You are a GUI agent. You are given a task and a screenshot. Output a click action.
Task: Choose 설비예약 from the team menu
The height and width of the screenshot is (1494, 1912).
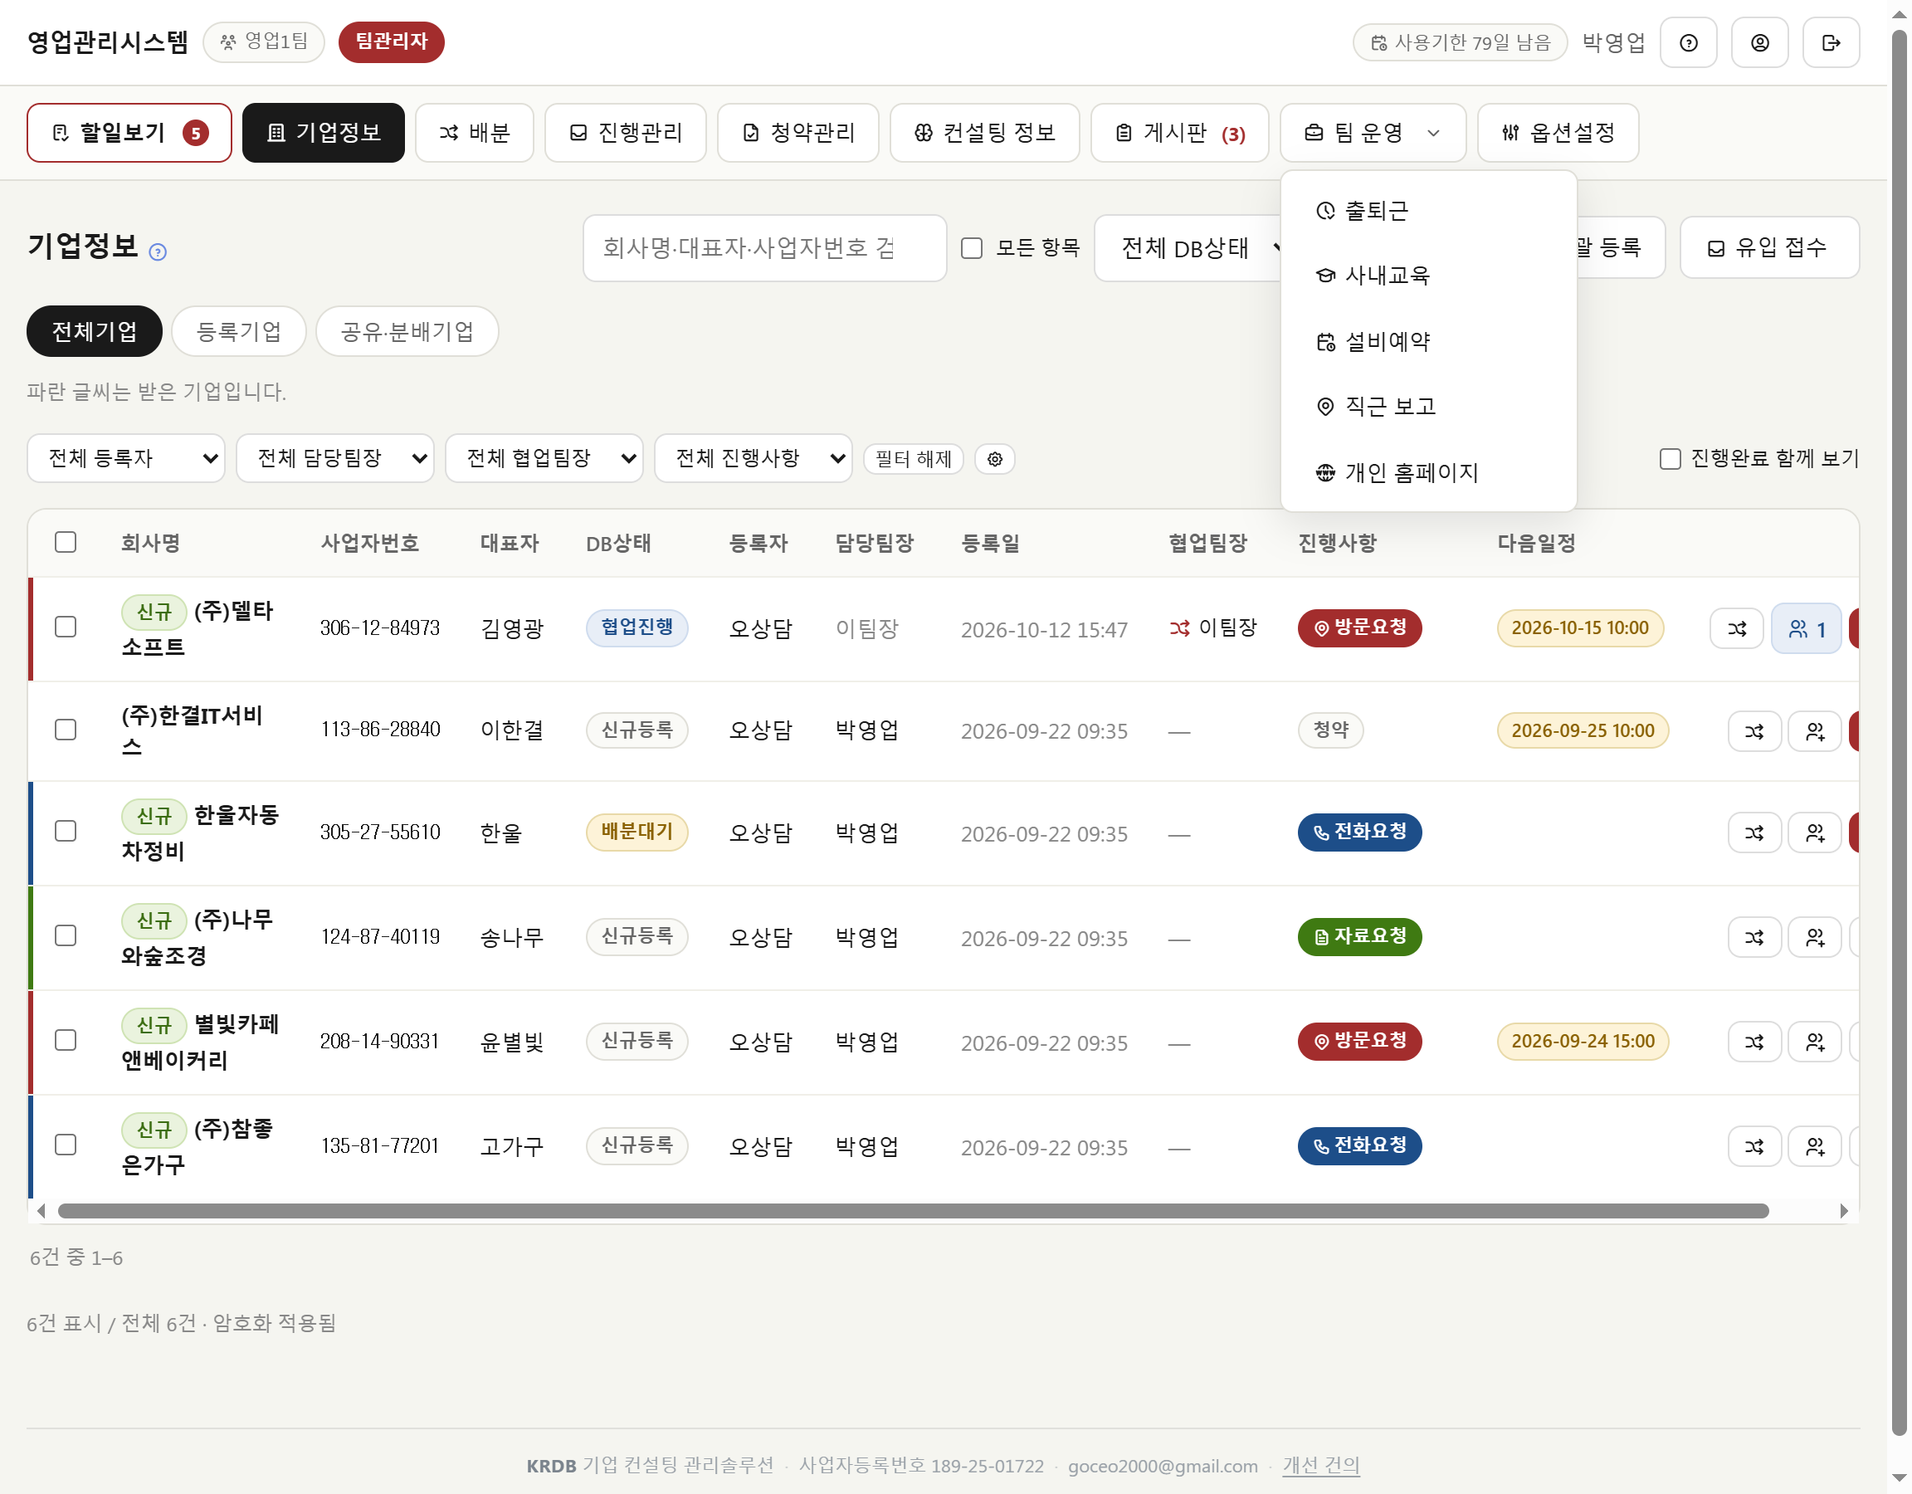(1428, 341)
